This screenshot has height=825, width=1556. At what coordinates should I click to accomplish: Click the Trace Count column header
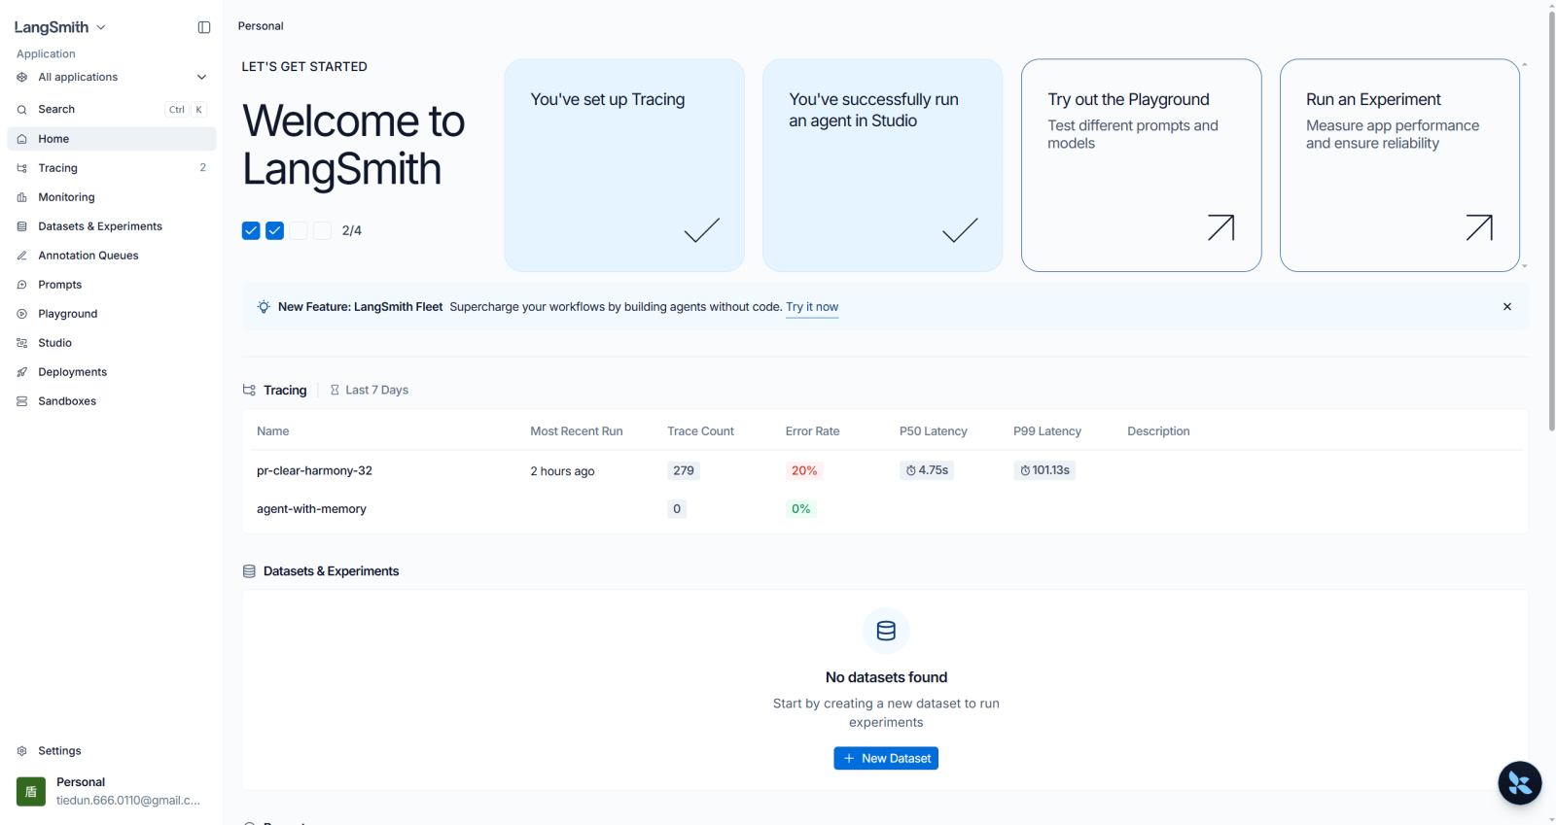point(700,431)
